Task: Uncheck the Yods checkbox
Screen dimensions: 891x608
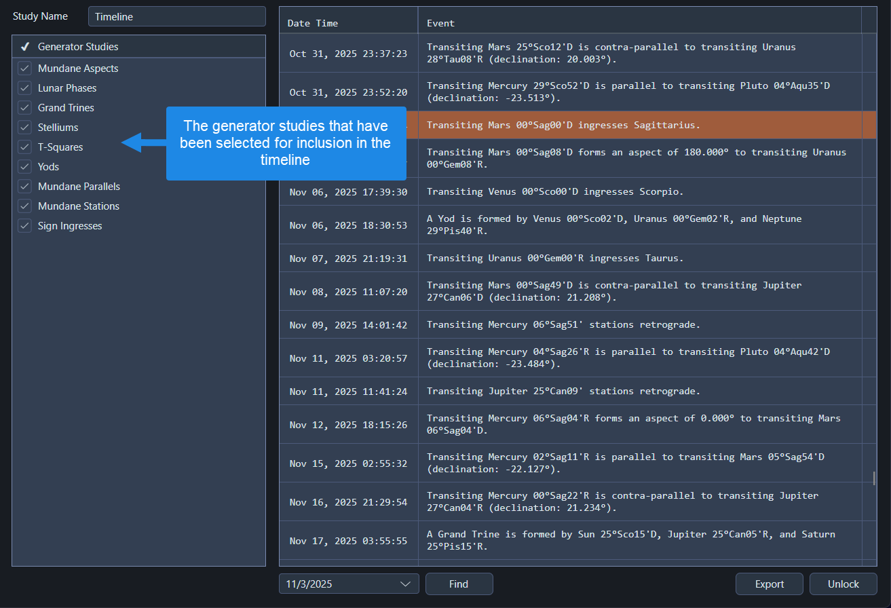Action: [24, 166]
